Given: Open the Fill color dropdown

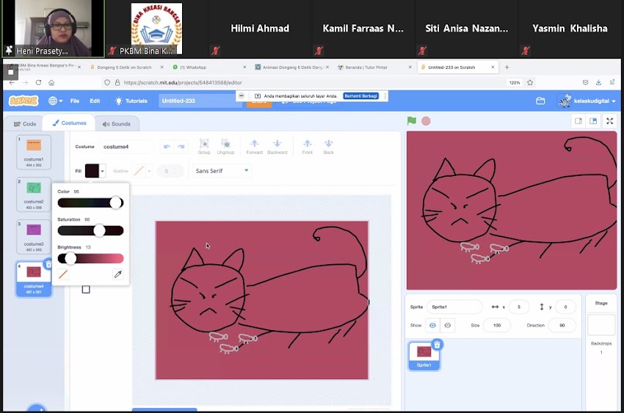Looking at the screenshot, I should [102, 171].
